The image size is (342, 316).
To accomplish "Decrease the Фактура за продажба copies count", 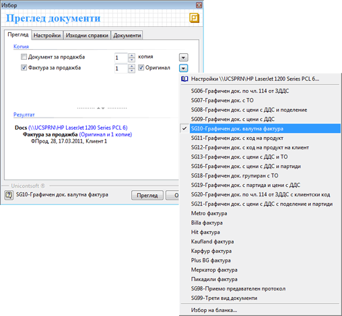I will click(x=132, y=71).
